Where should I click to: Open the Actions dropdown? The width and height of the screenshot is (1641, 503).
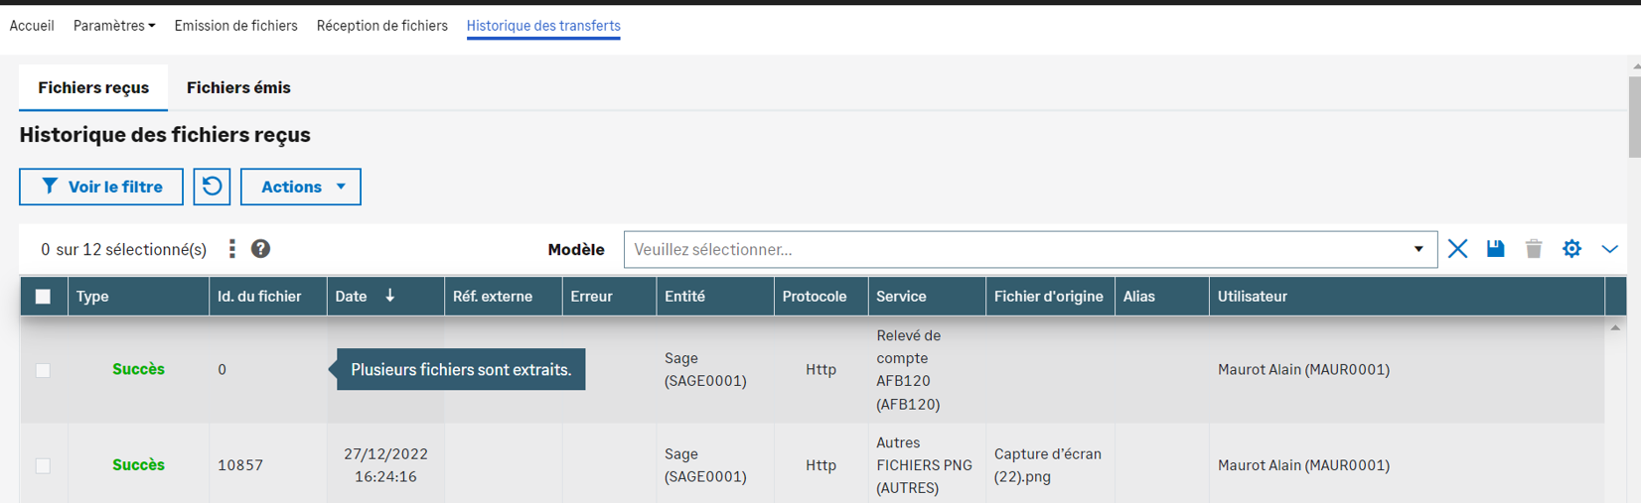(300, 187)
